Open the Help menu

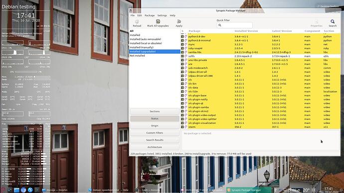[x=172, y=15]
